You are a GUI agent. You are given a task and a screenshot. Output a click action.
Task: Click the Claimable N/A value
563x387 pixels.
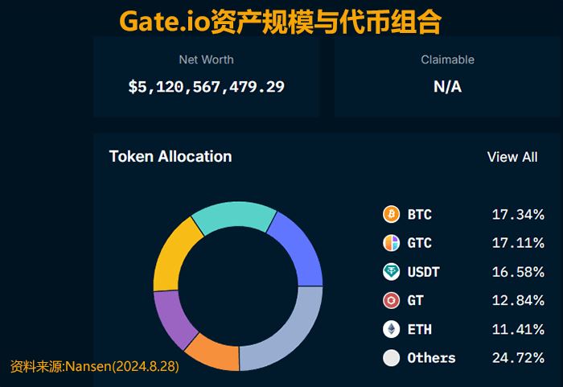pyautogui.click(x=447, y=86)
